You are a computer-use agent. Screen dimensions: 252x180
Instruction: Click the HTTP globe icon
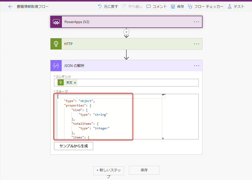coord(56,44)
